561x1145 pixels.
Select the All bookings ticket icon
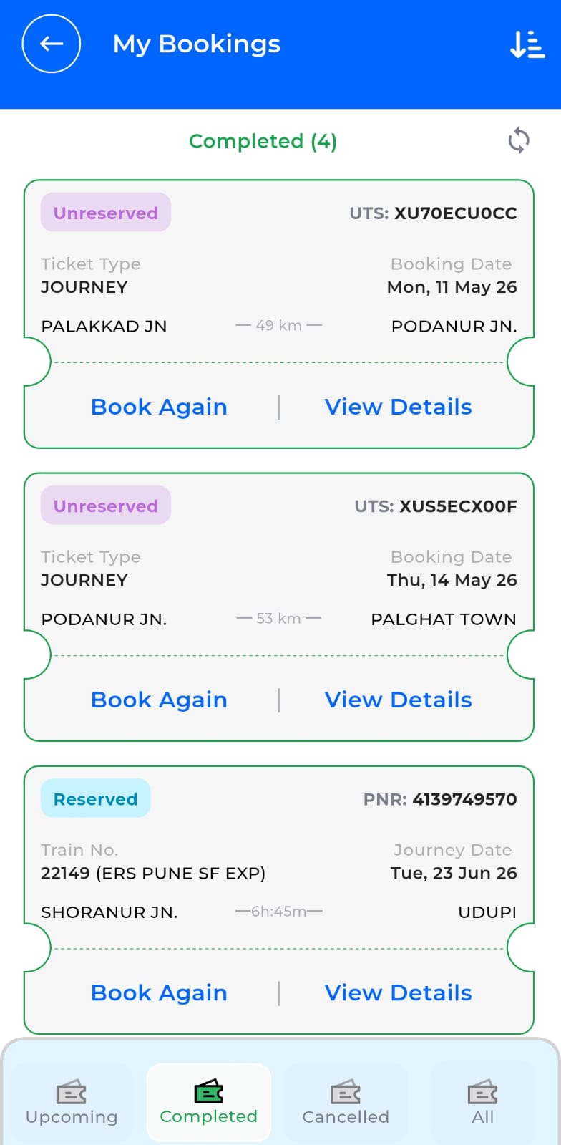point(483,1093)
